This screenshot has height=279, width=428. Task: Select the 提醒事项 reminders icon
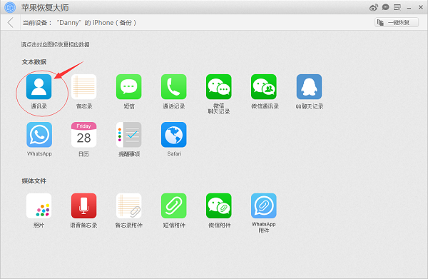(x=129, y=135)
